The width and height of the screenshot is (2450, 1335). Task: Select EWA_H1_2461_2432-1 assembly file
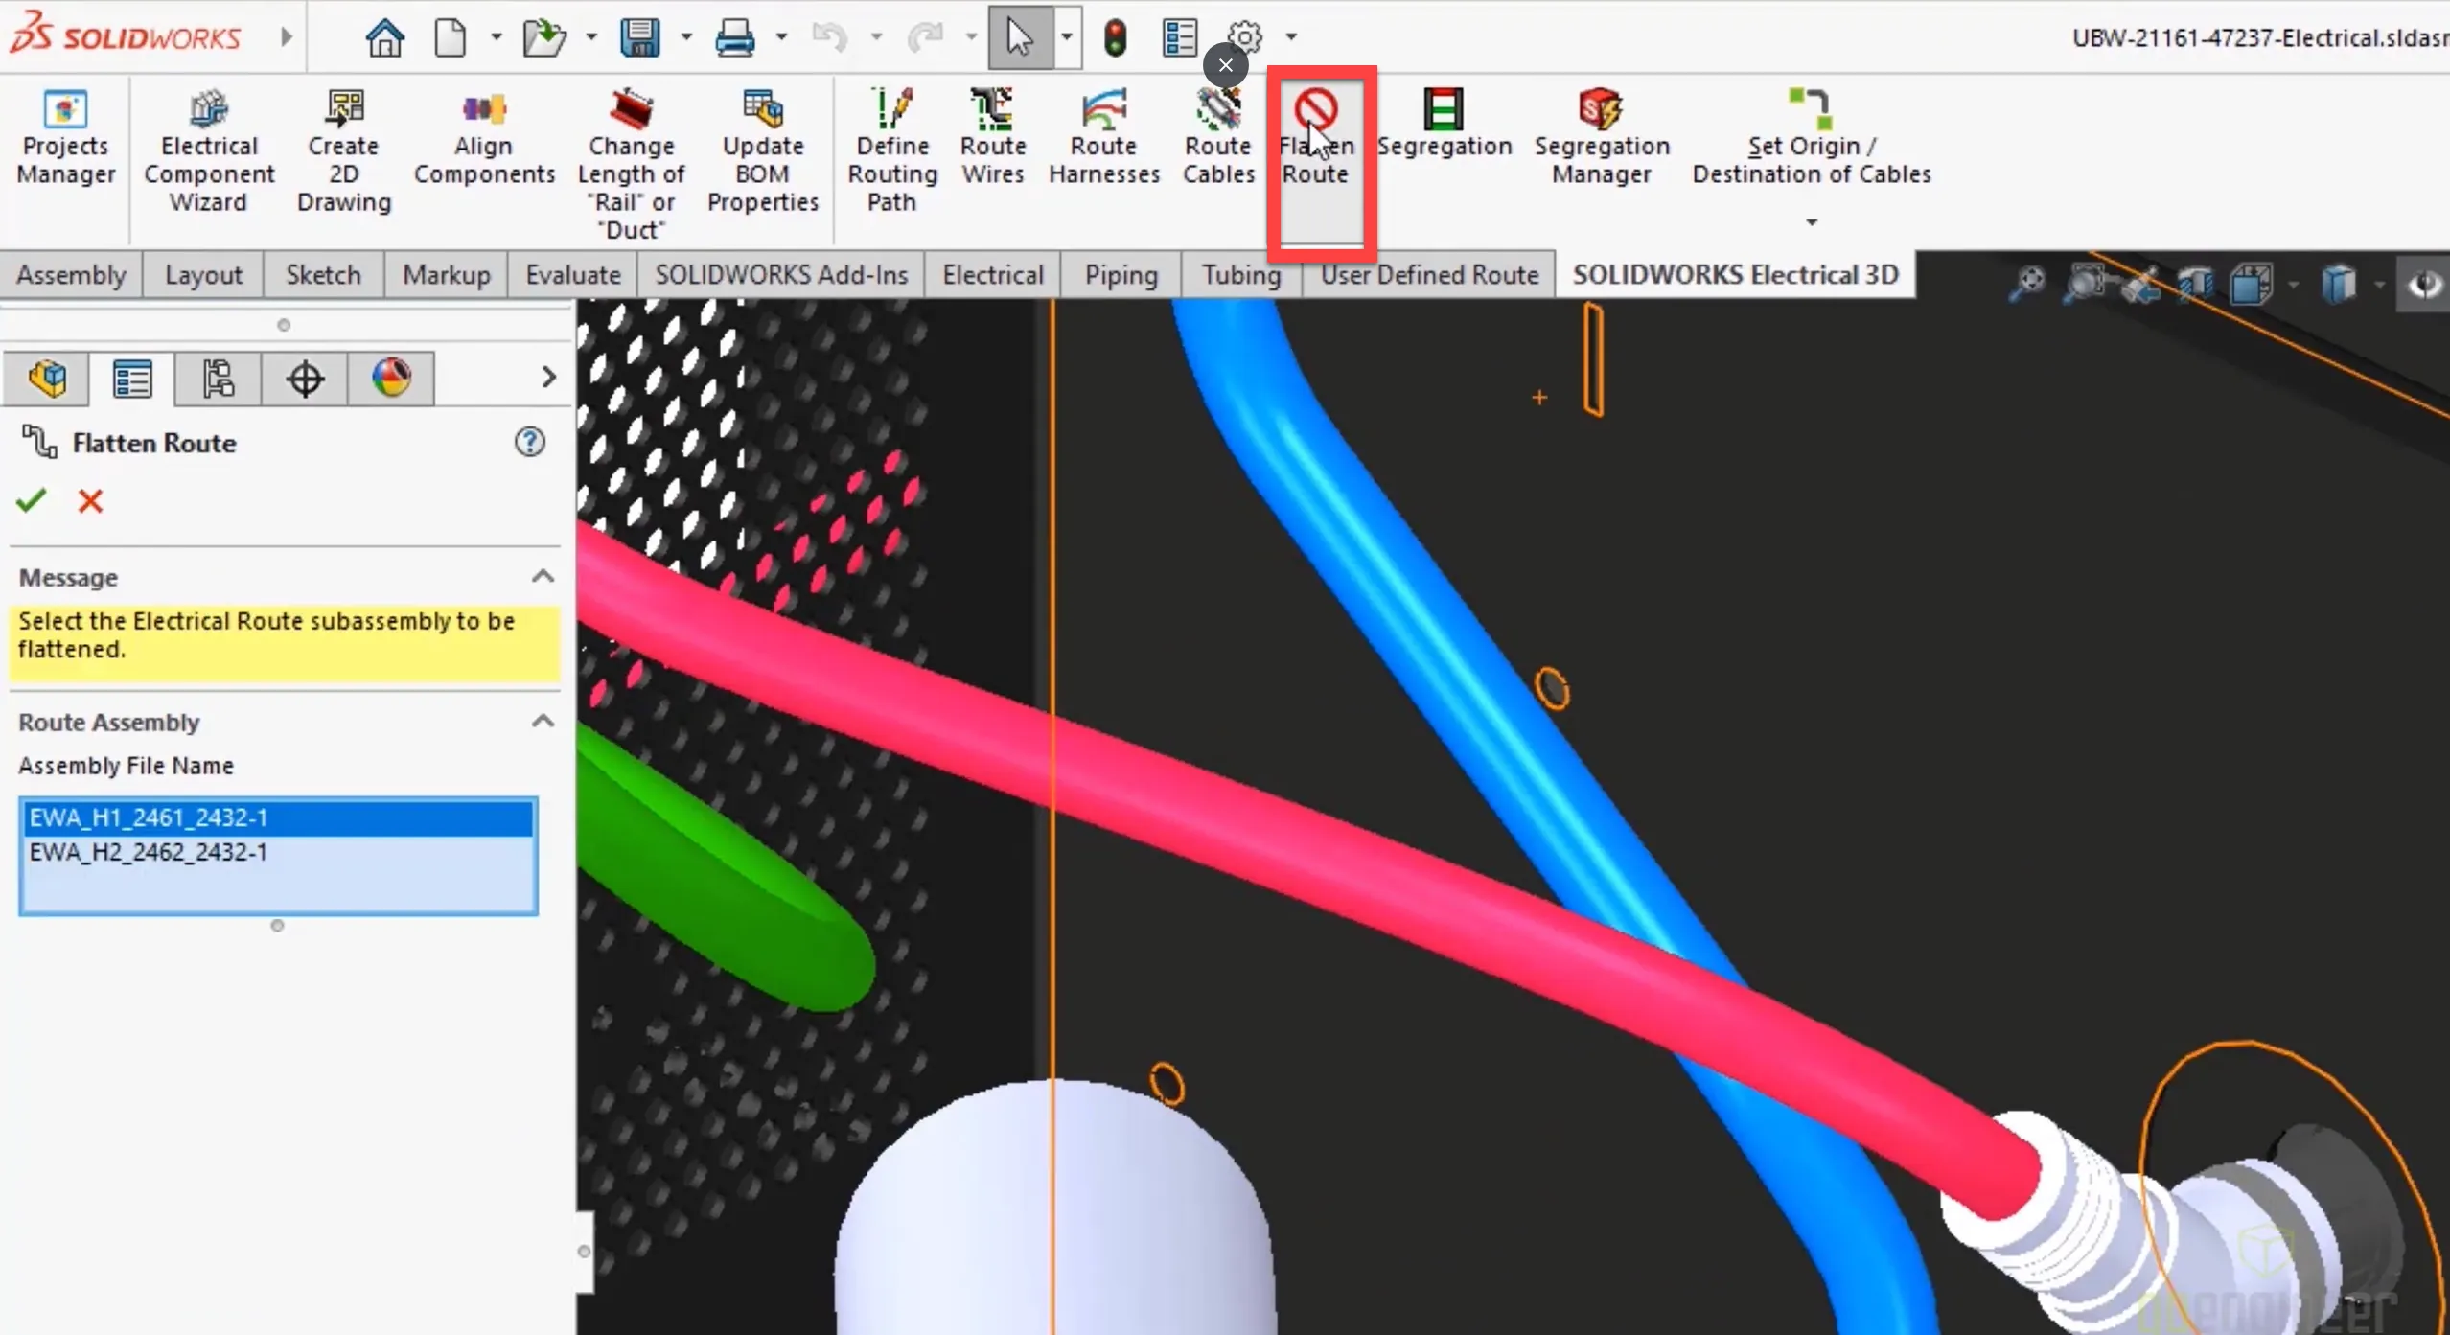[x=276, y=816]
